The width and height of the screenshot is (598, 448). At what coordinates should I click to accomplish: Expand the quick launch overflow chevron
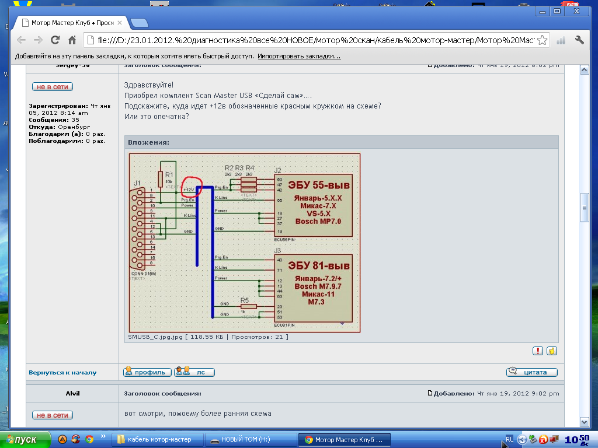pyautogui.click(x=103, y=436)
